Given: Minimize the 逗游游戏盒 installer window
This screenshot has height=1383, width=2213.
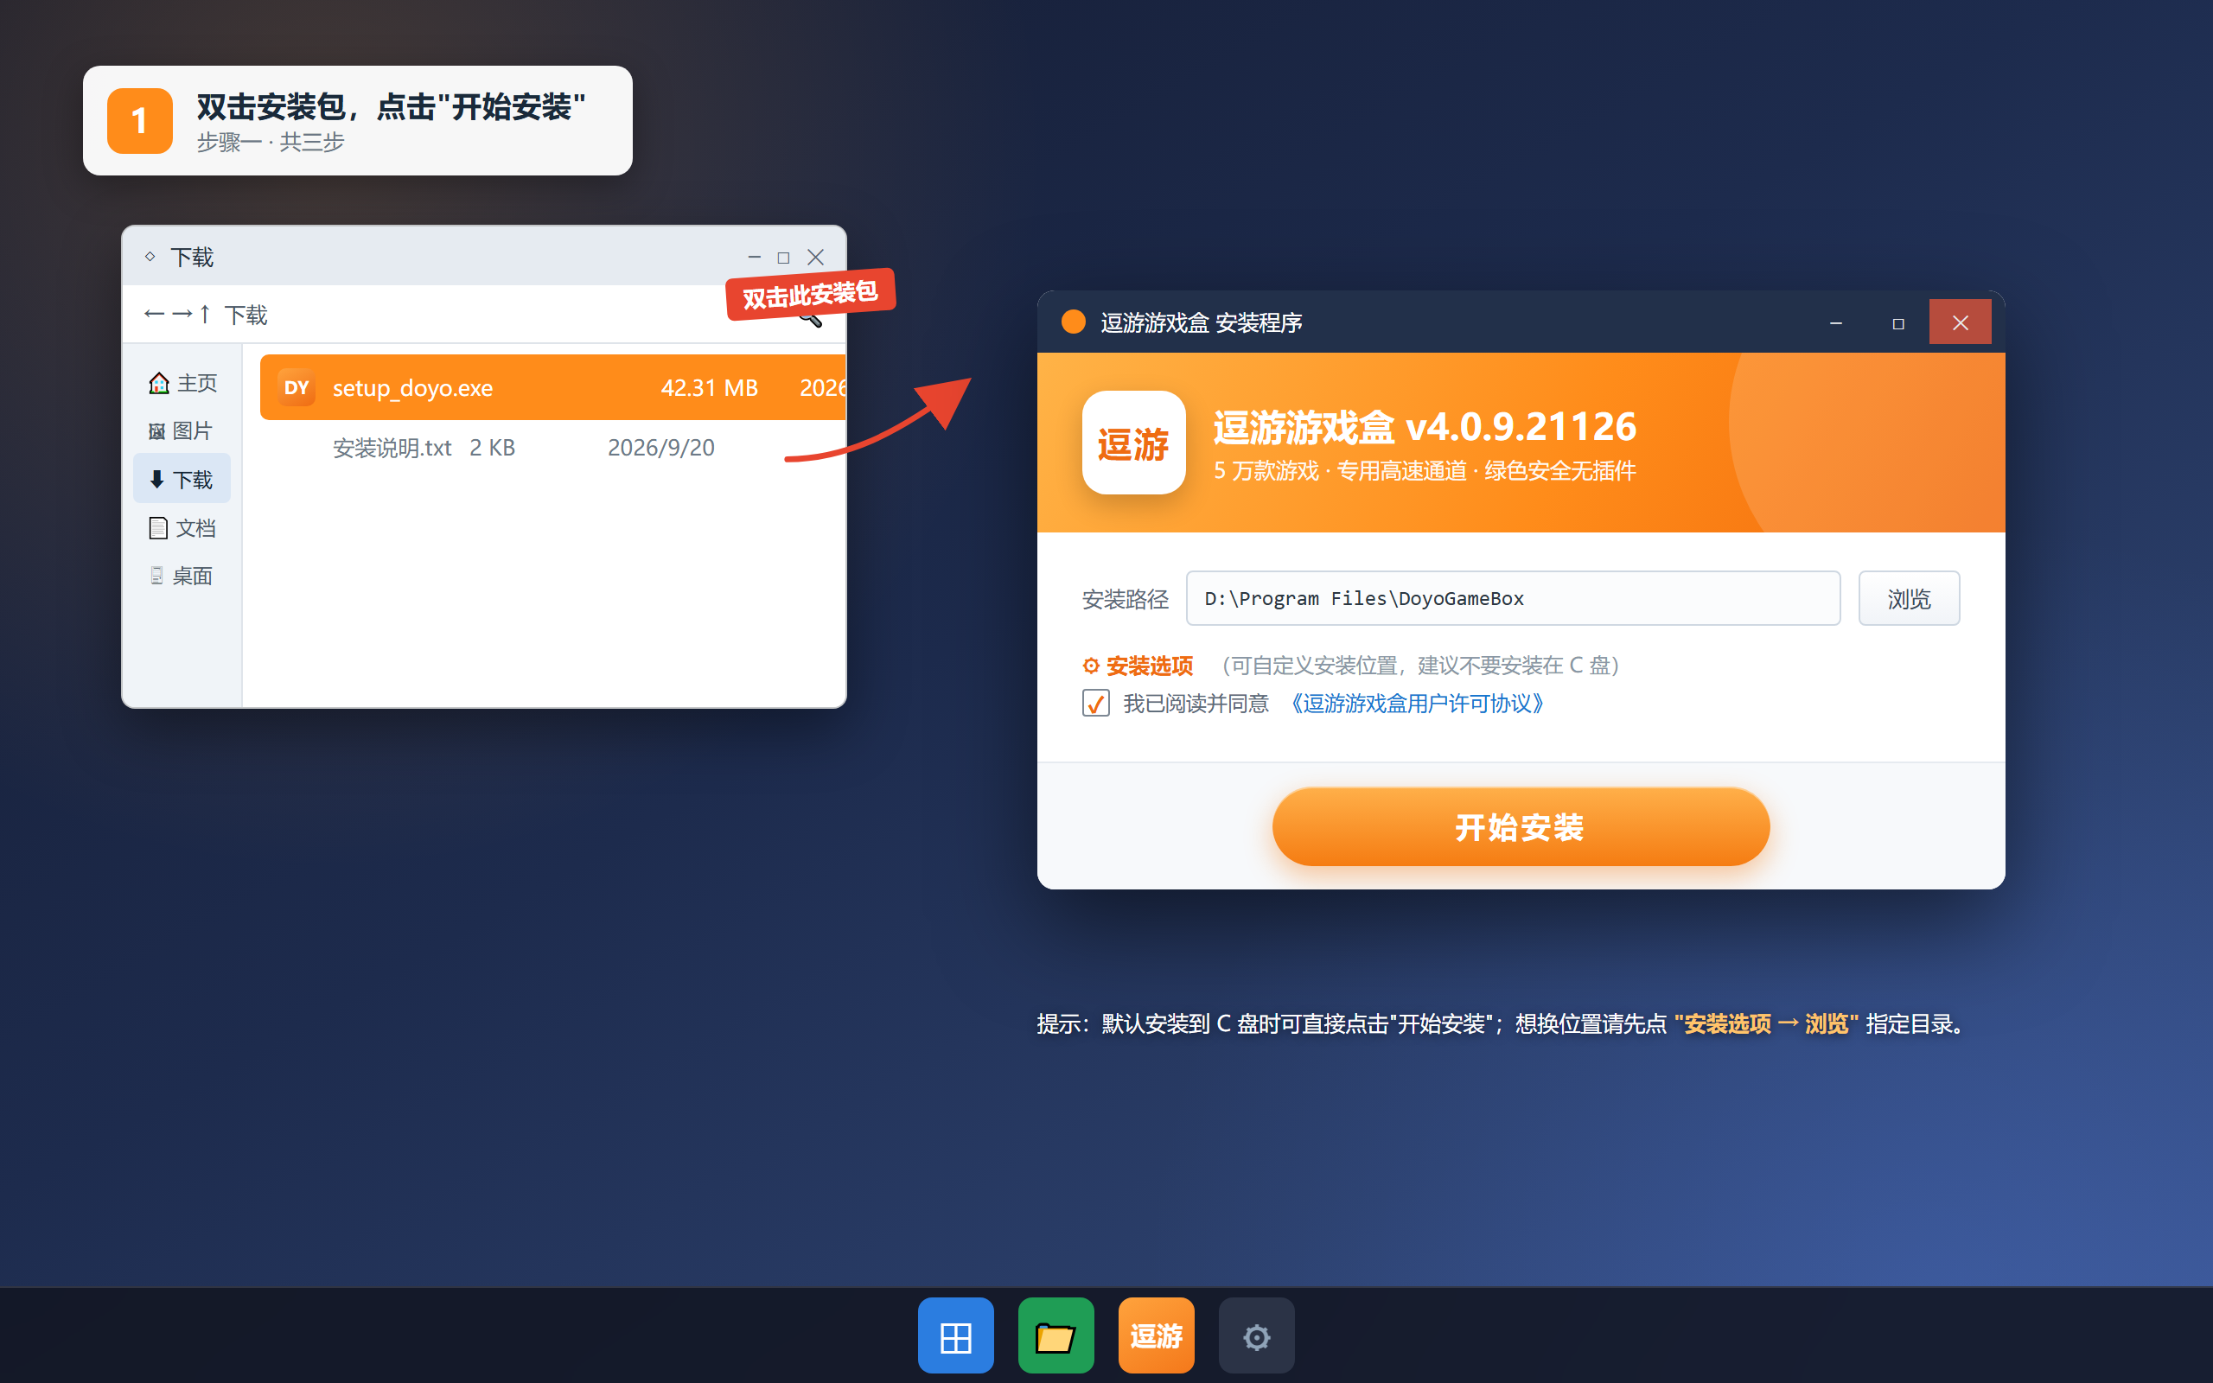Looking at the screenshot, I should pos(1835,323).
